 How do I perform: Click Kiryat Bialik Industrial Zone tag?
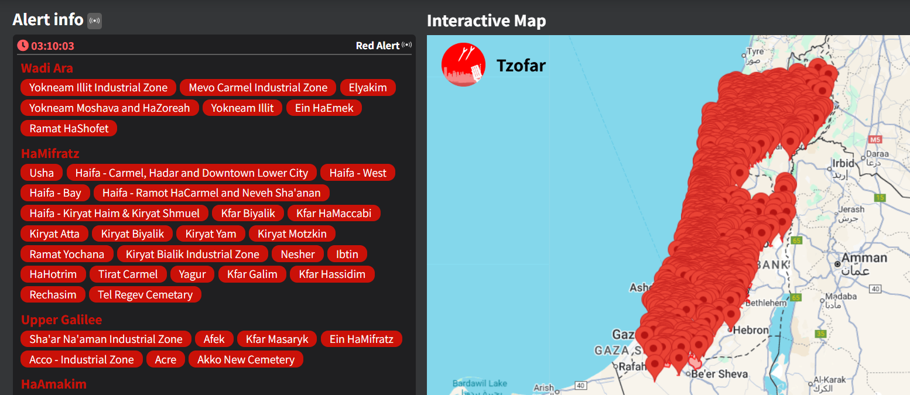(x=193, y=254)
